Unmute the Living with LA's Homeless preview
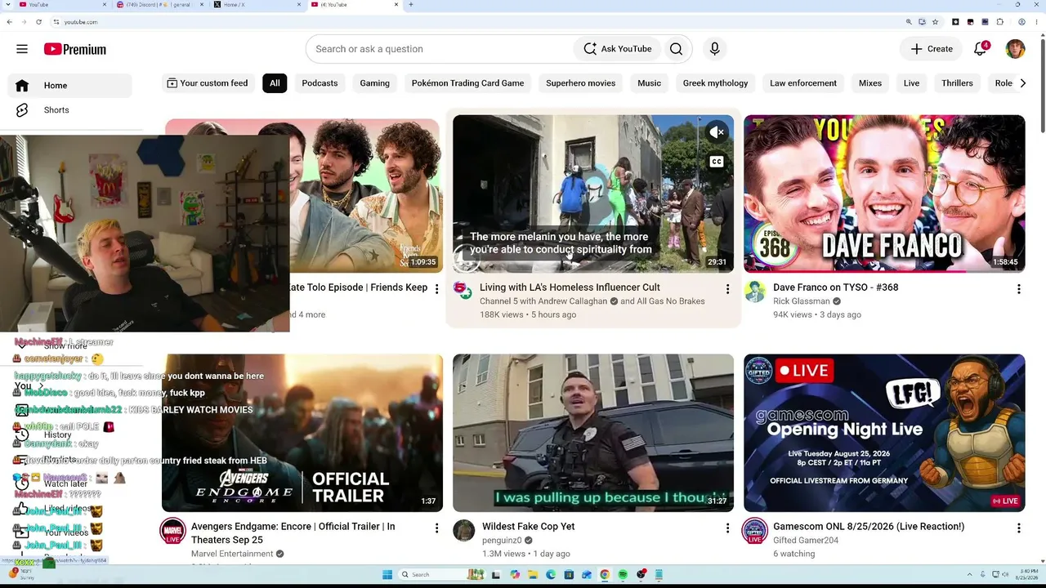The width and height of the screenshot is (1046, 588). [x=717, y=132]
